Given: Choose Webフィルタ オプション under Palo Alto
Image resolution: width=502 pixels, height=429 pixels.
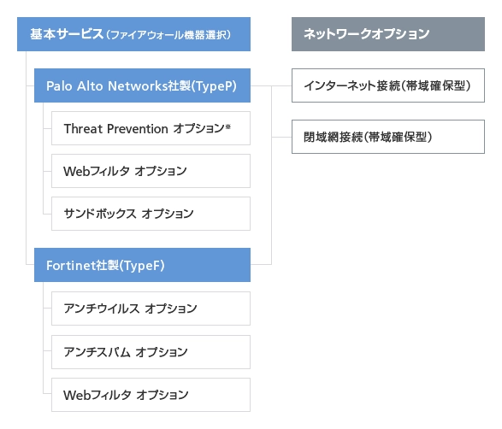Looking at the screenshot, I should [151, 171].
